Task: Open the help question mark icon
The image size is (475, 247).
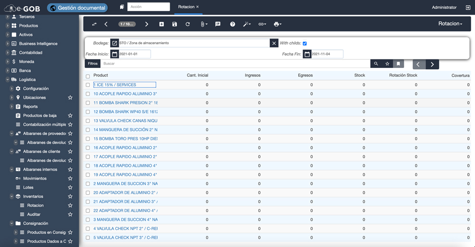Action: tap(232, 24)
